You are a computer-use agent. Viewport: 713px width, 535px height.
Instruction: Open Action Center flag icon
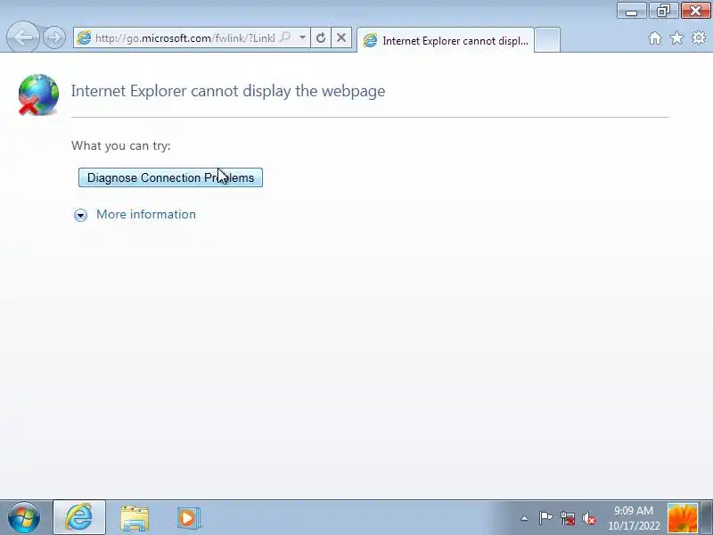coord(545,518)
